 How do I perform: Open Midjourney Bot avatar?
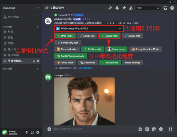pyautogui.click(x=48, y=21)
